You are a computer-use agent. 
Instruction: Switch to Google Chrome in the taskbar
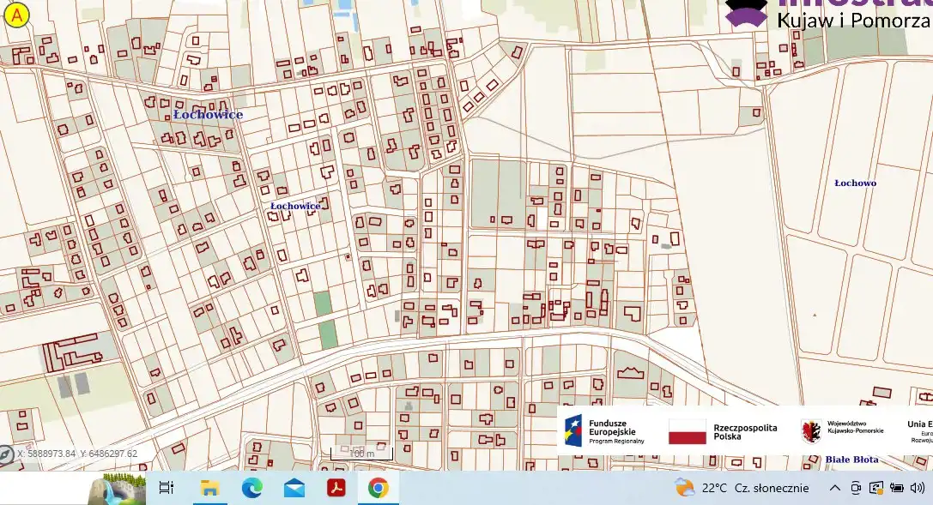click(378, 488)
